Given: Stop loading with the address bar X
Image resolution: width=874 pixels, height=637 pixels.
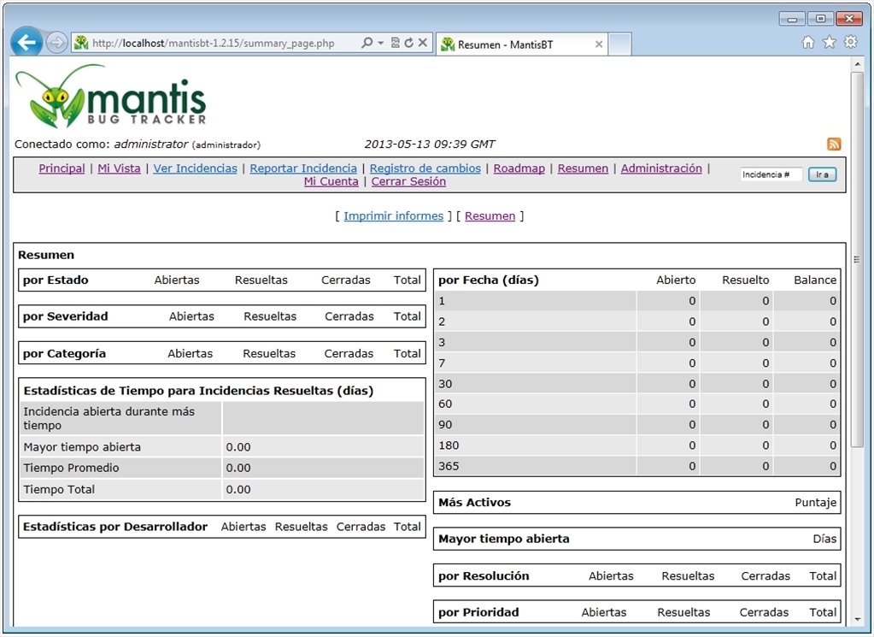Looking at the screenshot, I should [423, 43].
